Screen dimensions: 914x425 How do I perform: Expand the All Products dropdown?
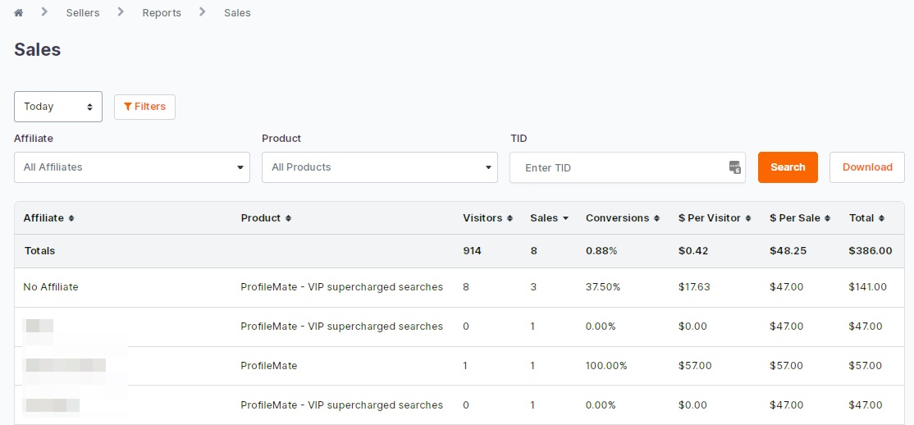pos(380,167)
